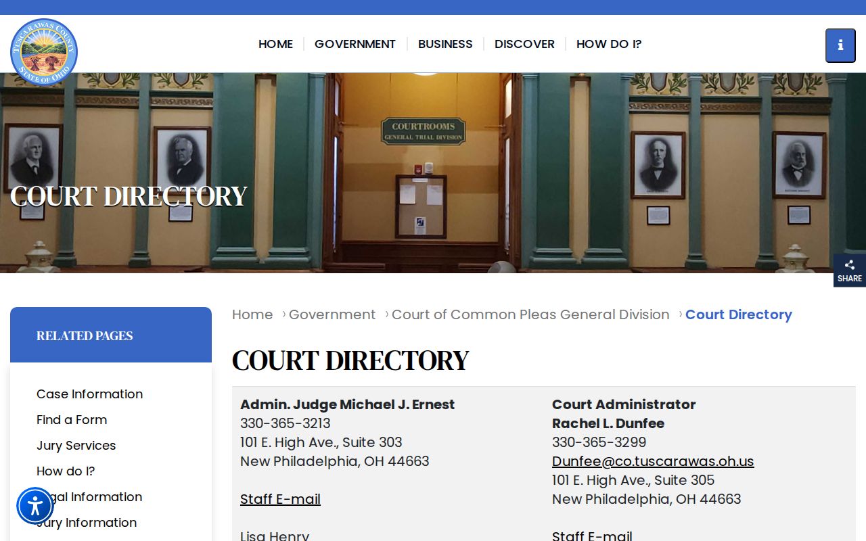
Task: Open Court of Common Pleas General Division breadcrumb
Action: click(x=530, y=314)
